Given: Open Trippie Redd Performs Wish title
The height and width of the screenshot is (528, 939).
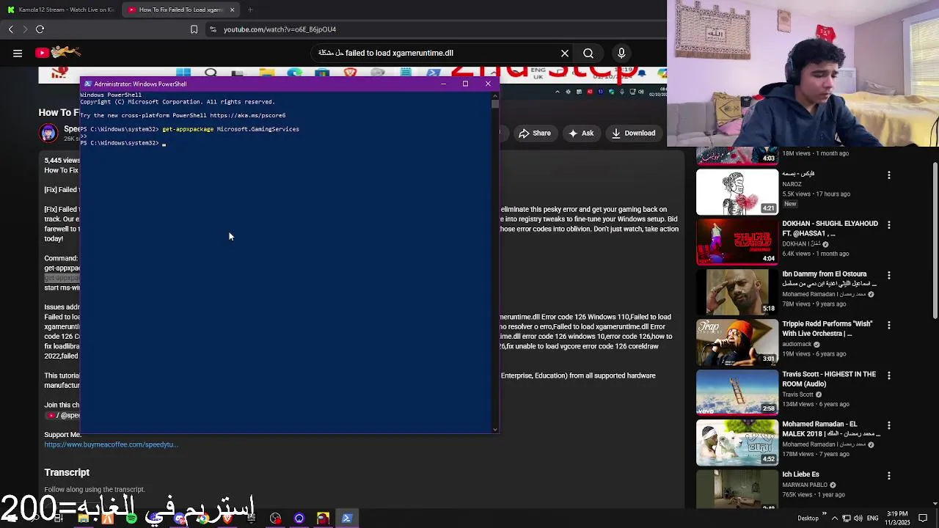Looking at the screenshot, I should 827,329.
